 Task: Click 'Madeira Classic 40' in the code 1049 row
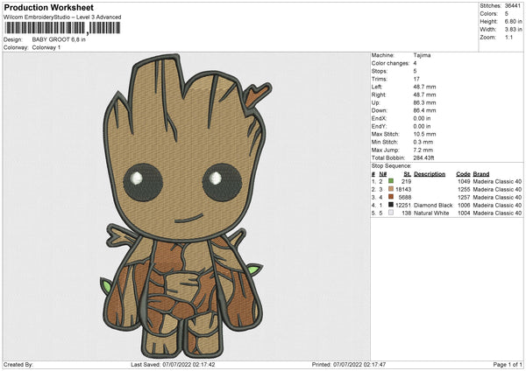497,181
